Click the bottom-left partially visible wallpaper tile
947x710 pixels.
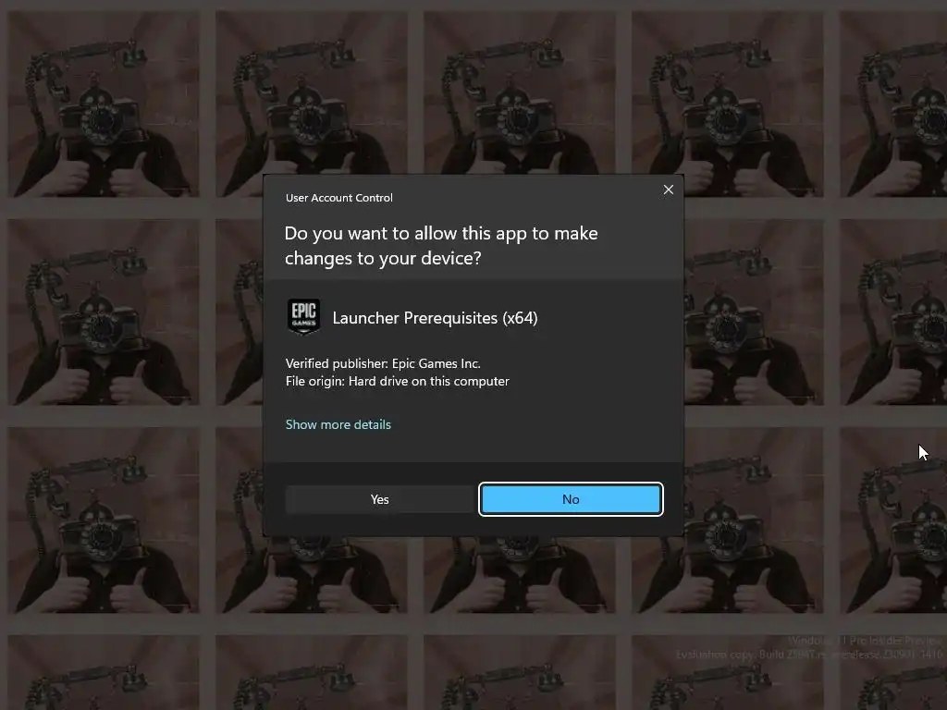click(104, 673)
